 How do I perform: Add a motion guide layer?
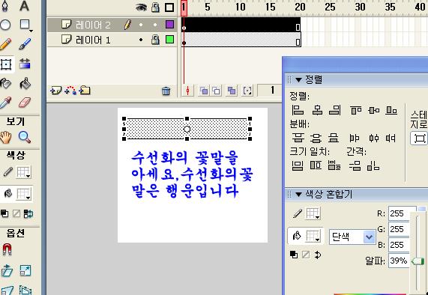click(70, 91)
